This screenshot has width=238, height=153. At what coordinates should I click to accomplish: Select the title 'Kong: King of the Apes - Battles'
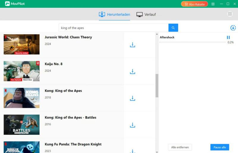click(x=71, y=118)
